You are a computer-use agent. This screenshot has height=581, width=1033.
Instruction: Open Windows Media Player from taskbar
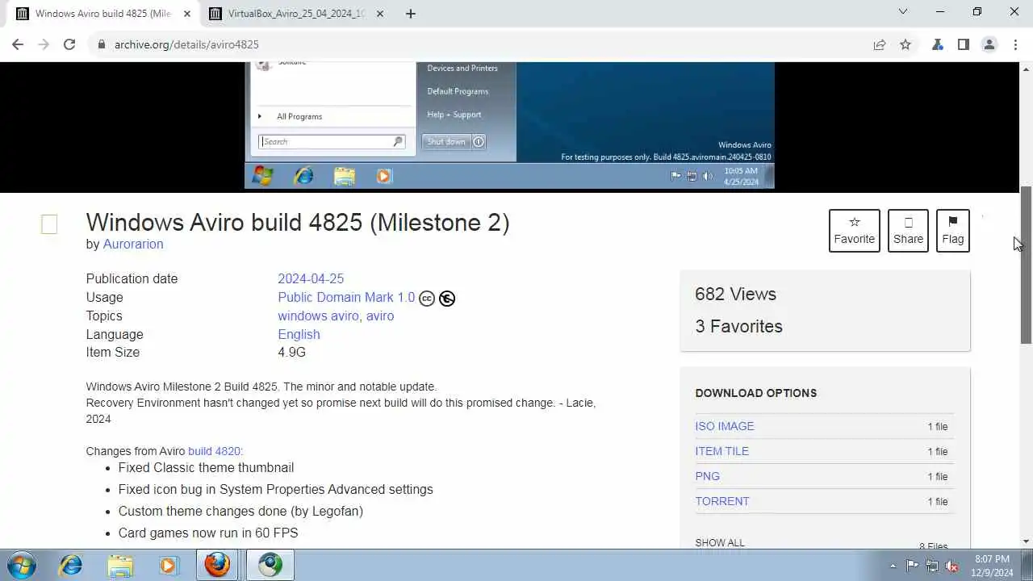click(x=168, y=565)
